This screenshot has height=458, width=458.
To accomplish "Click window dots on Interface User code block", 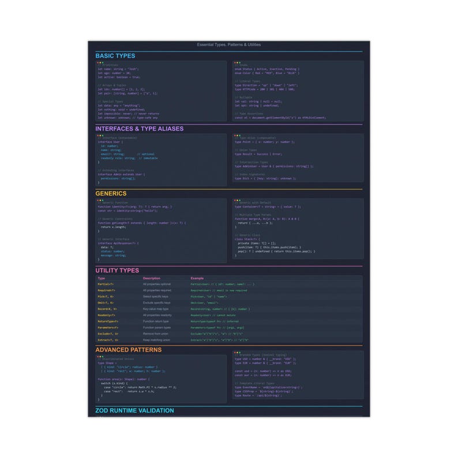I will point(100,136).
